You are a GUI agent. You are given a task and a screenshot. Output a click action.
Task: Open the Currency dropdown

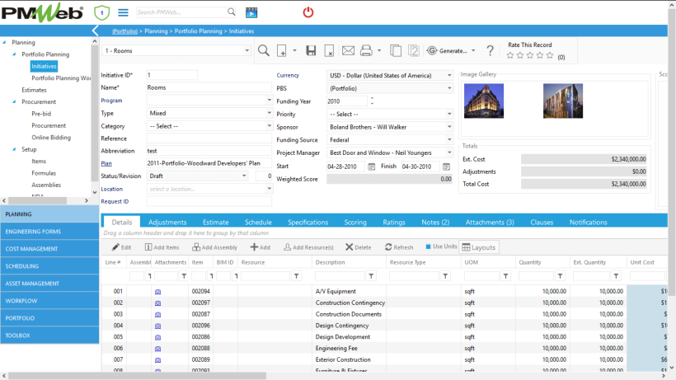[449, 75]
